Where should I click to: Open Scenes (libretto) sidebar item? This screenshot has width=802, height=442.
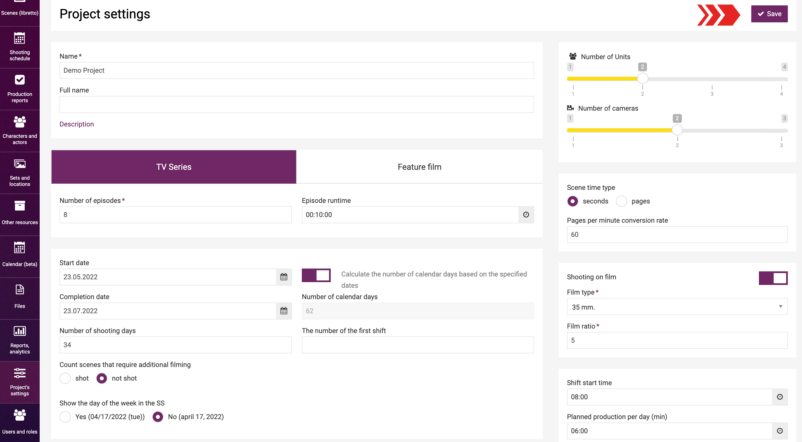20,12
